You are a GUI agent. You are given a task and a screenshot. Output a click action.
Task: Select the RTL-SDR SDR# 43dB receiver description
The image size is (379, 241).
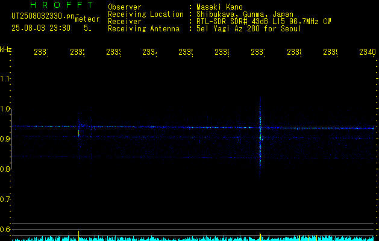point(264,22)
